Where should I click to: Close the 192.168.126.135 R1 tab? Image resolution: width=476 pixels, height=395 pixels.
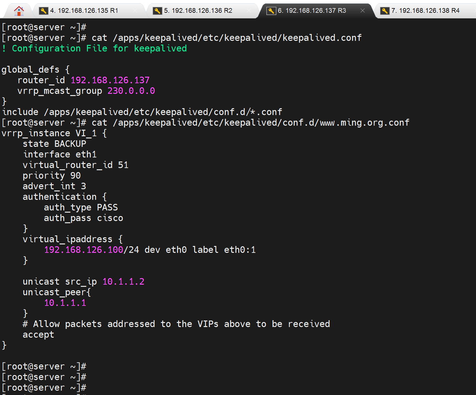point(135,11)
